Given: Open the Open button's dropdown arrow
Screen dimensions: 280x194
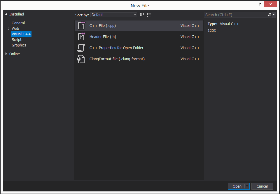Looking at the screenshot, I should (247, 186).
